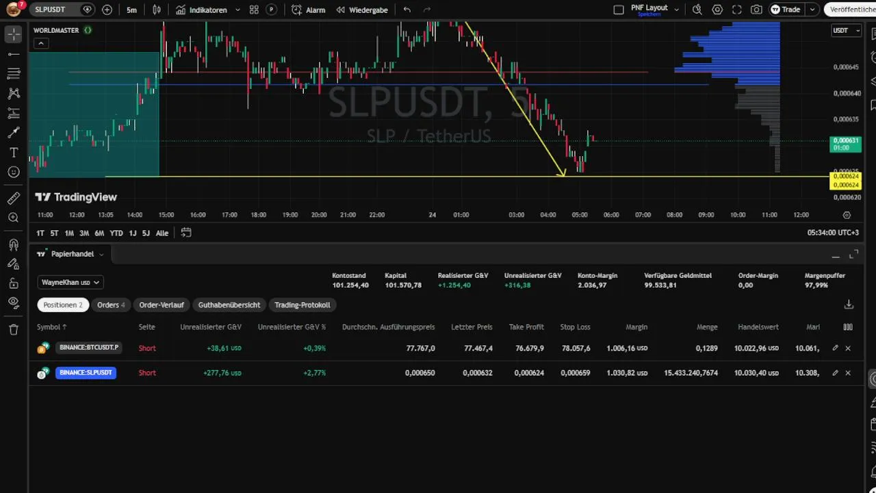Toggle magnet mode for drawings
876x493 pixels.
coord(14,244)
